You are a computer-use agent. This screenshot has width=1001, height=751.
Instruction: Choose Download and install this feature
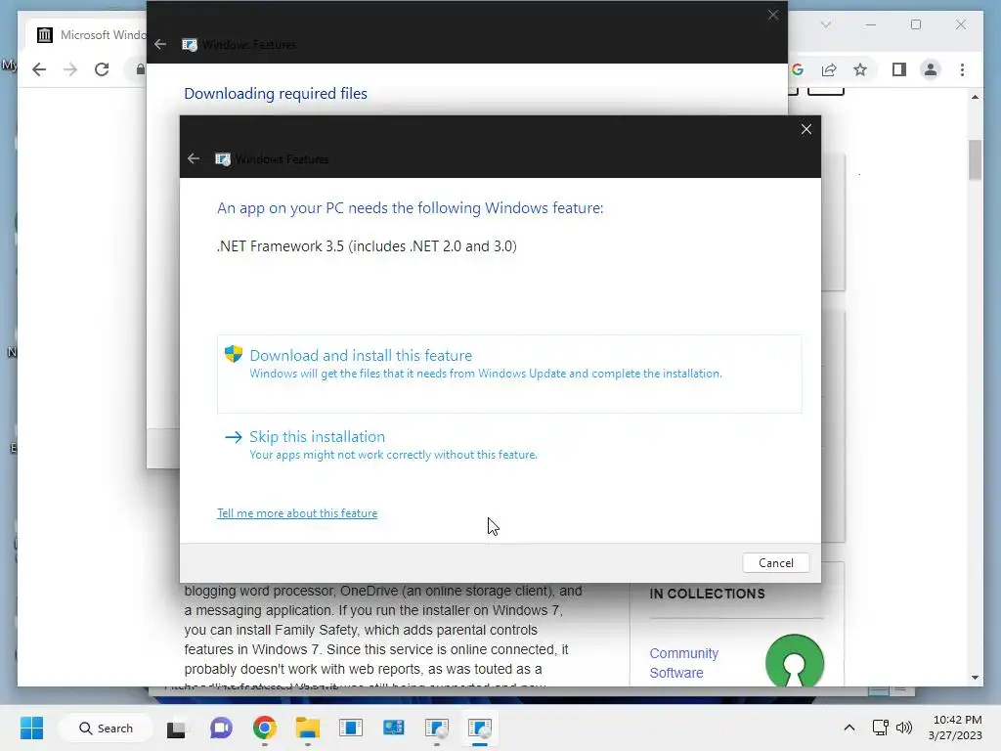[508, 374]
